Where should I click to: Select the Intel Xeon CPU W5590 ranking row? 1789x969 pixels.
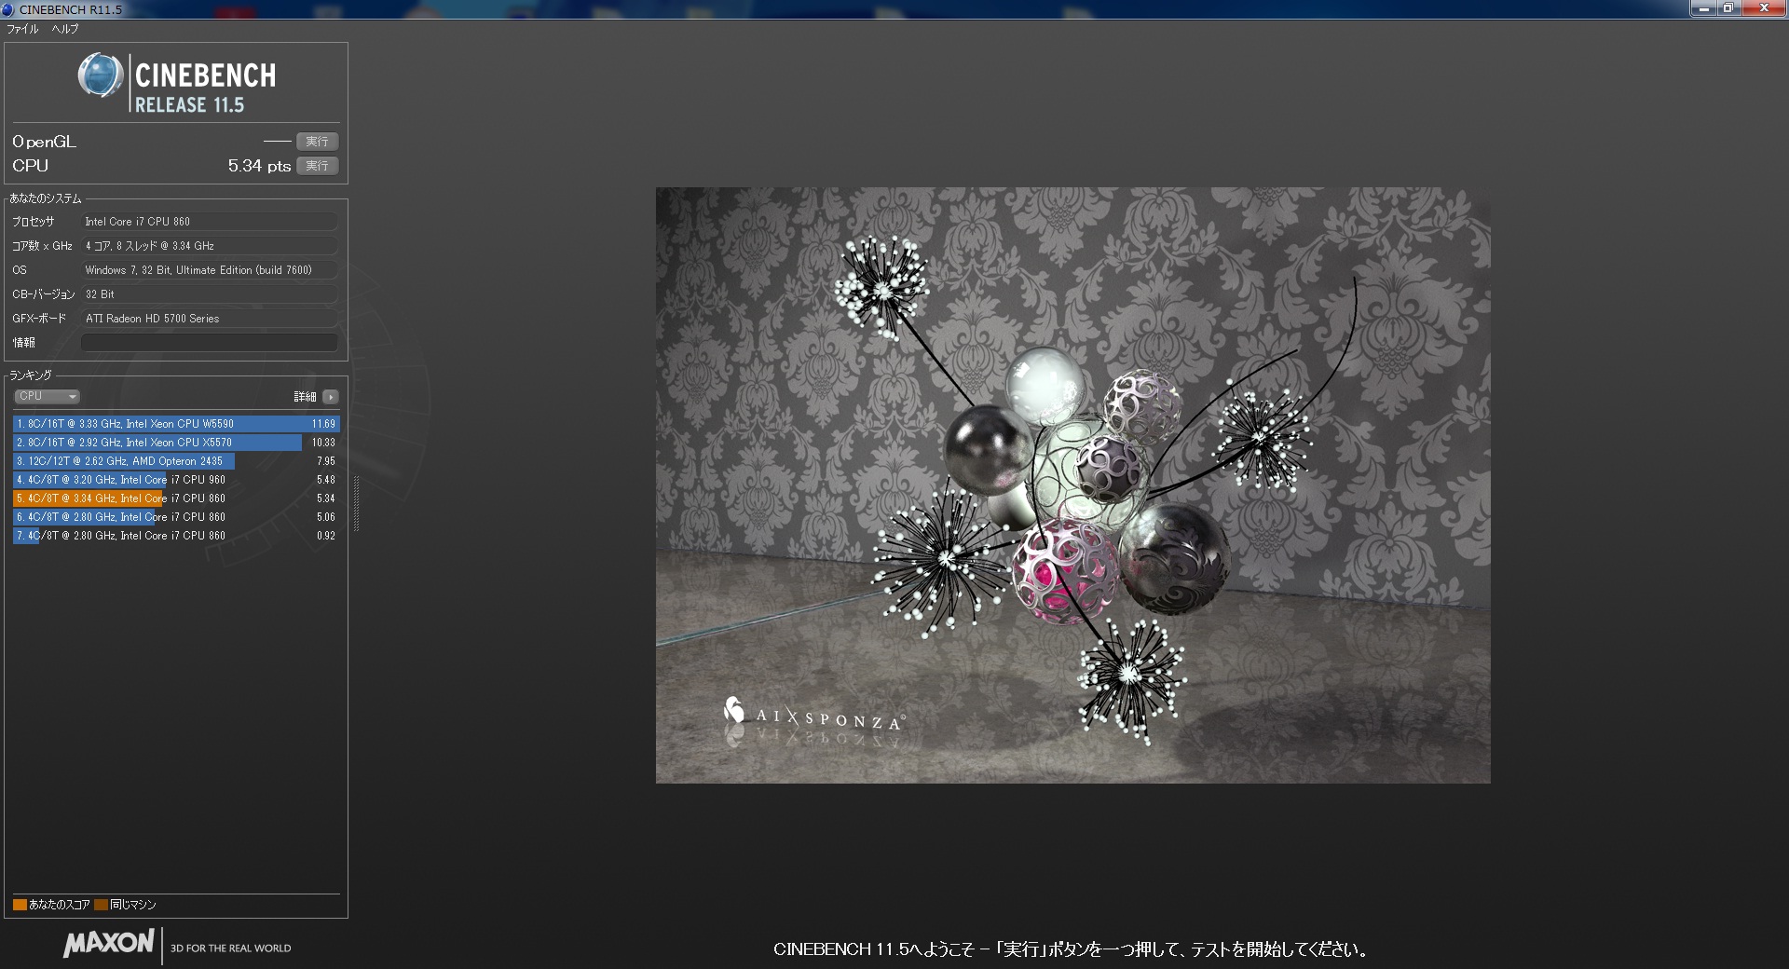(176, 424)
